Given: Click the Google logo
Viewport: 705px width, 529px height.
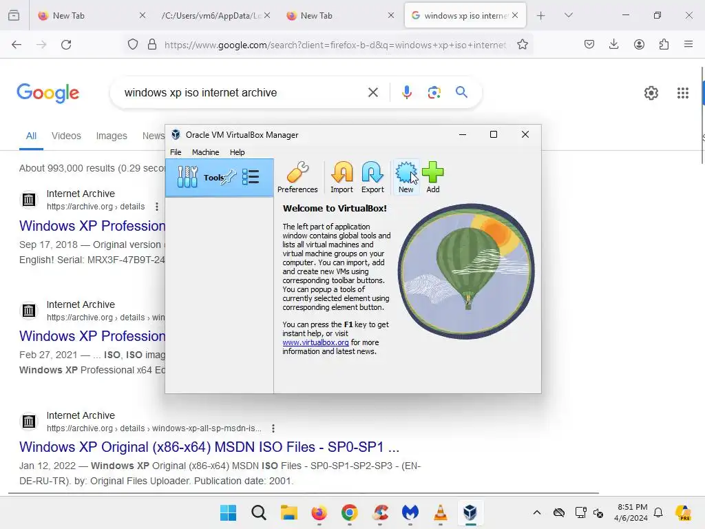Looking at the screenshot, I should click(x=48, y=93).
